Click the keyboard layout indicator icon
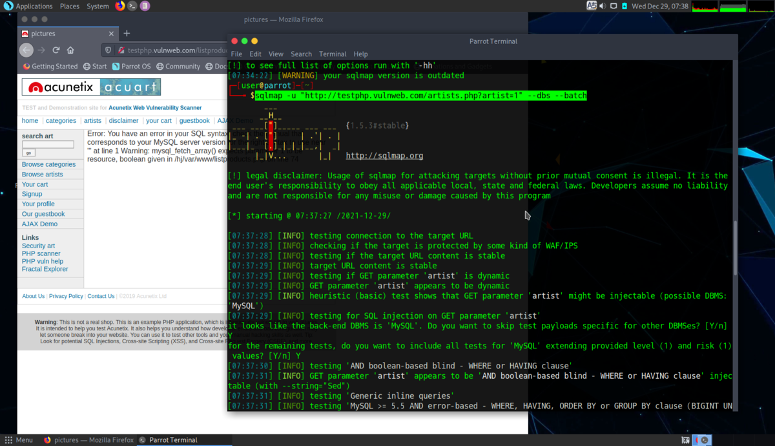This screenshot has height=446, width=775. click(592, 6)
